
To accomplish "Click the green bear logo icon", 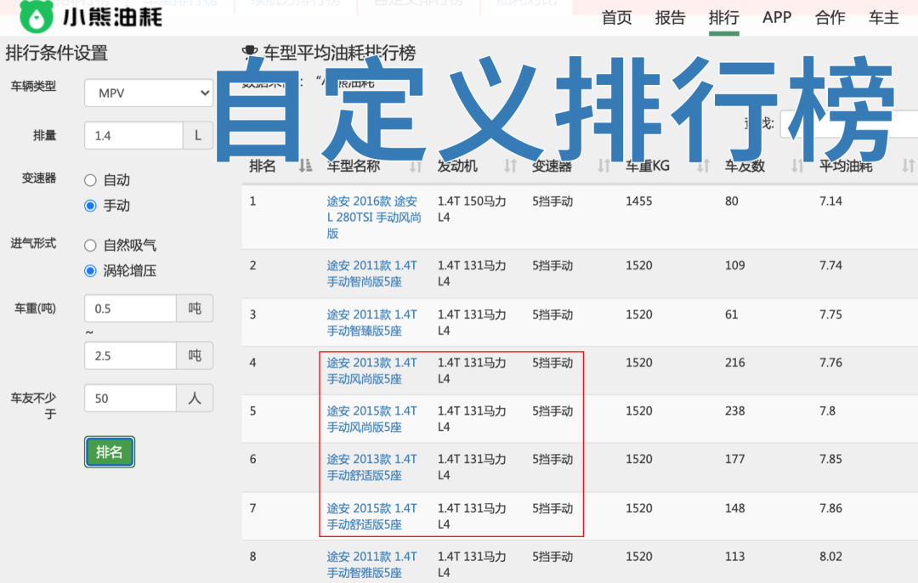I will click(37, 16).
